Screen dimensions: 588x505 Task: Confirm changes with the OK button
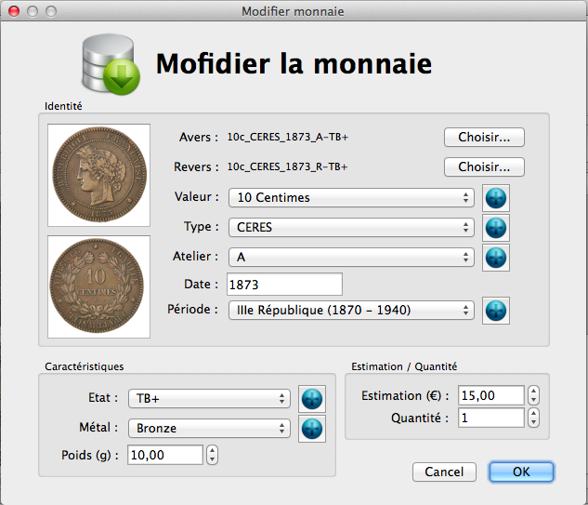pyautogui.click(x=521, y=472)
